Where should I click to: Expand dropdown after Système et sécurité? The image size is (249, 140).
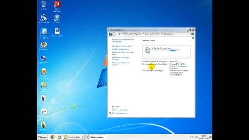[160, 34]
